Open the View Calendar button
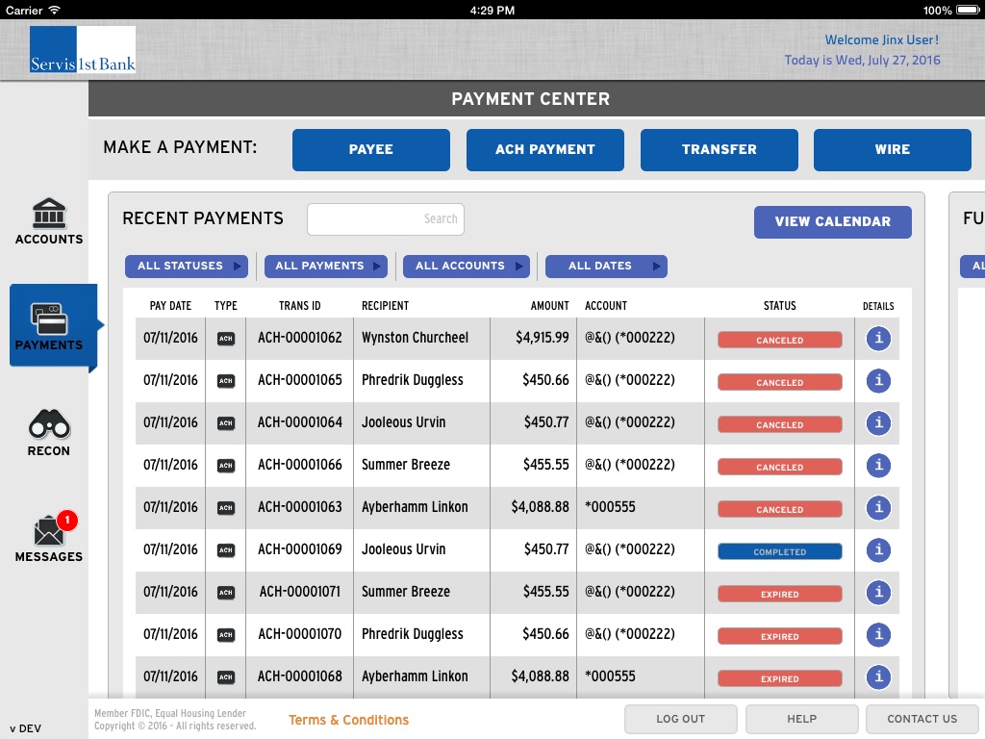The image size is (985, 739). [832, 222]
